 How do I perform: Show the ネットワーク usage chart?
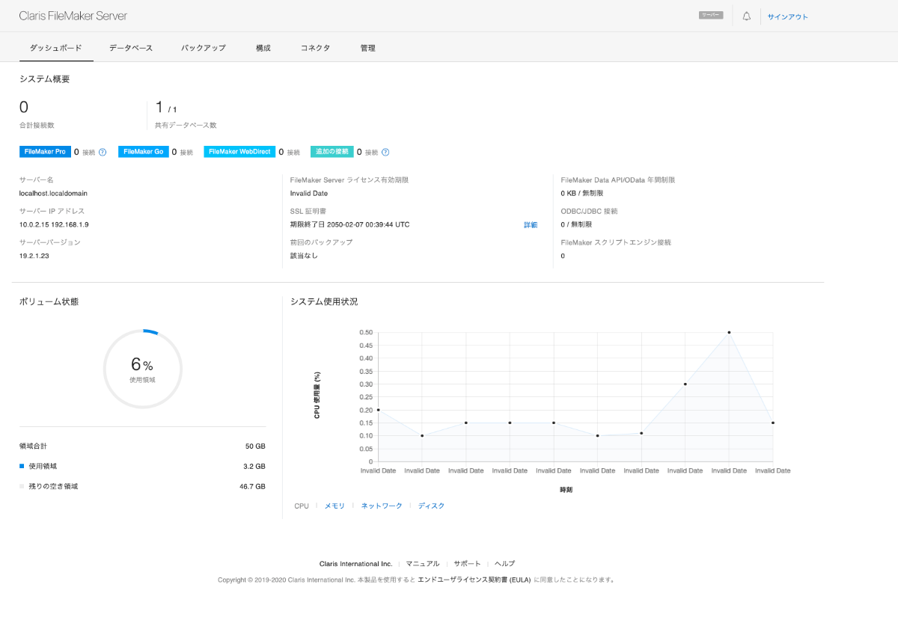tap(382, 506)
